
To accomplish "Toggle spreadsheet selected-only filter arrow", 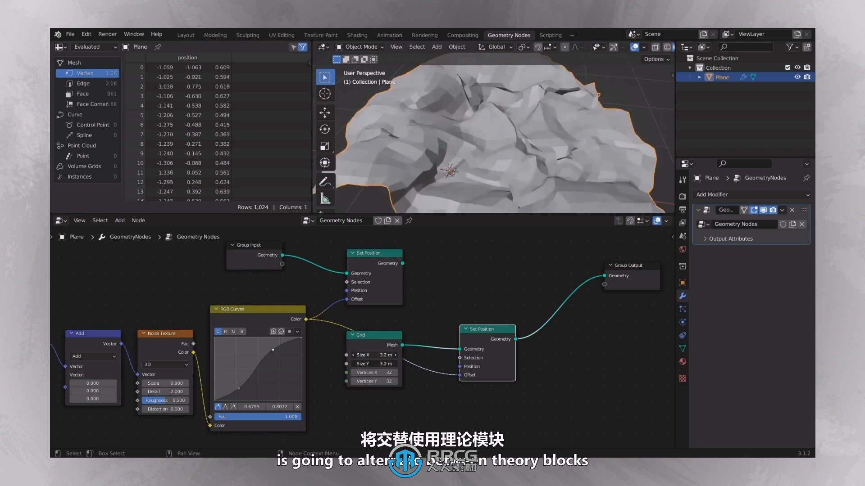I will pyautogui.click(x=294, y=47).
